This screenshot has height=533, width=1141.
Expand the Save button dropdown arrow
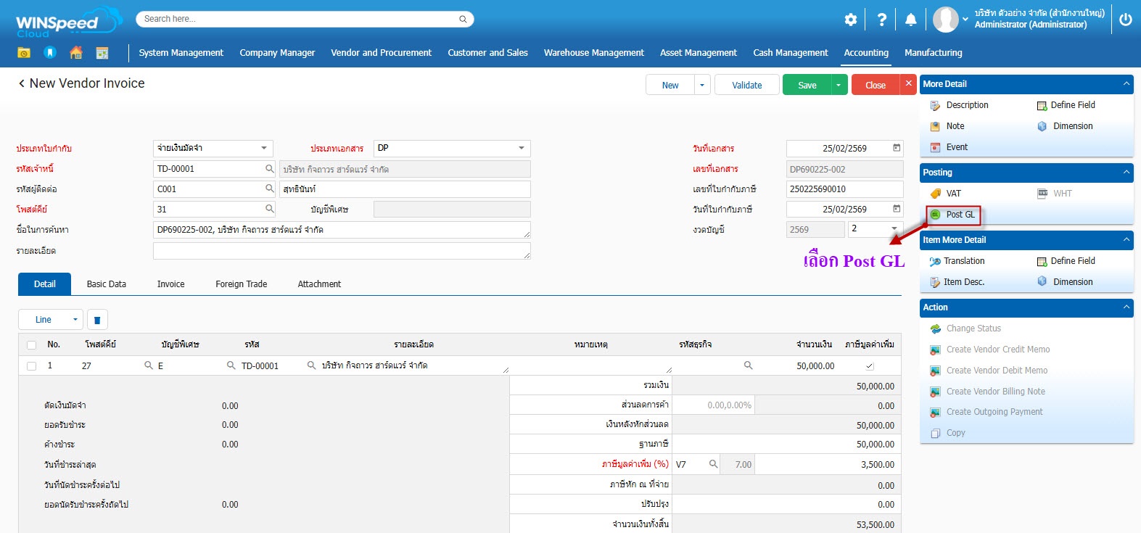coord(839,85)
